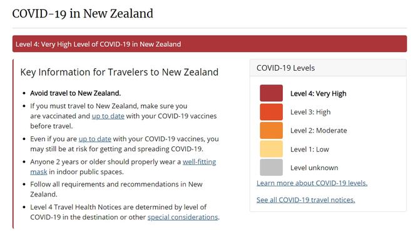Click the 'COVID-19 Levels' panel header
The image size is (413, 242).
click(328, 68)
